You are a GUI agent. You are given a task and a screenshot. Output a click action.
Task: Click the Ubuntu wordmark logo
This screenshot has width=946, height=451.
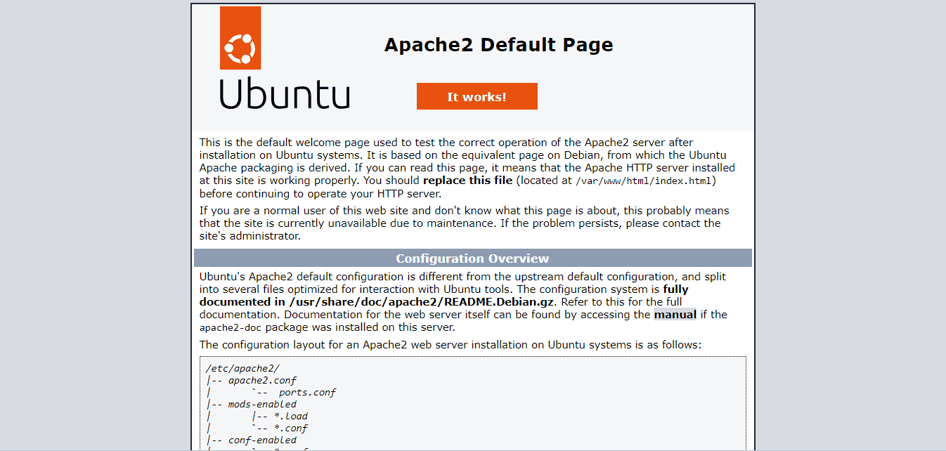point(284,95)
